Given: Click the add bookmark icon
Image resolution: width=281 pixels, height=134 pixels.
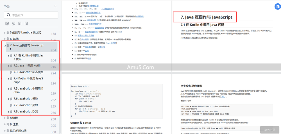Looking at the screenshot, I should (x=20, y=24).
